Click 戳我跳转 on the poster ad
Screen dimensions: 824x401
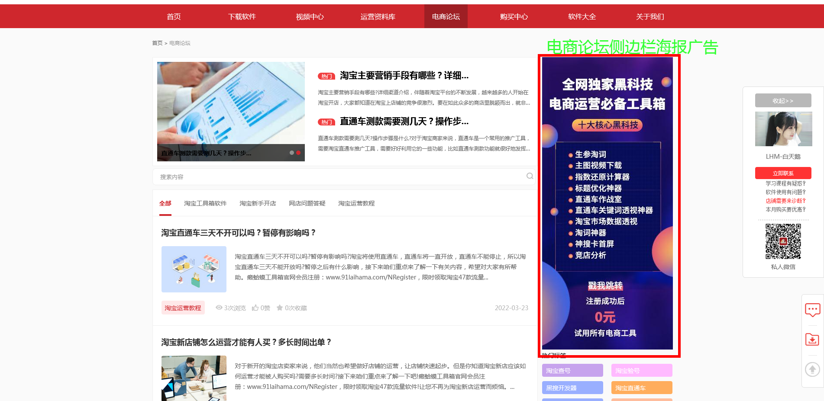(x=605, y=286)
